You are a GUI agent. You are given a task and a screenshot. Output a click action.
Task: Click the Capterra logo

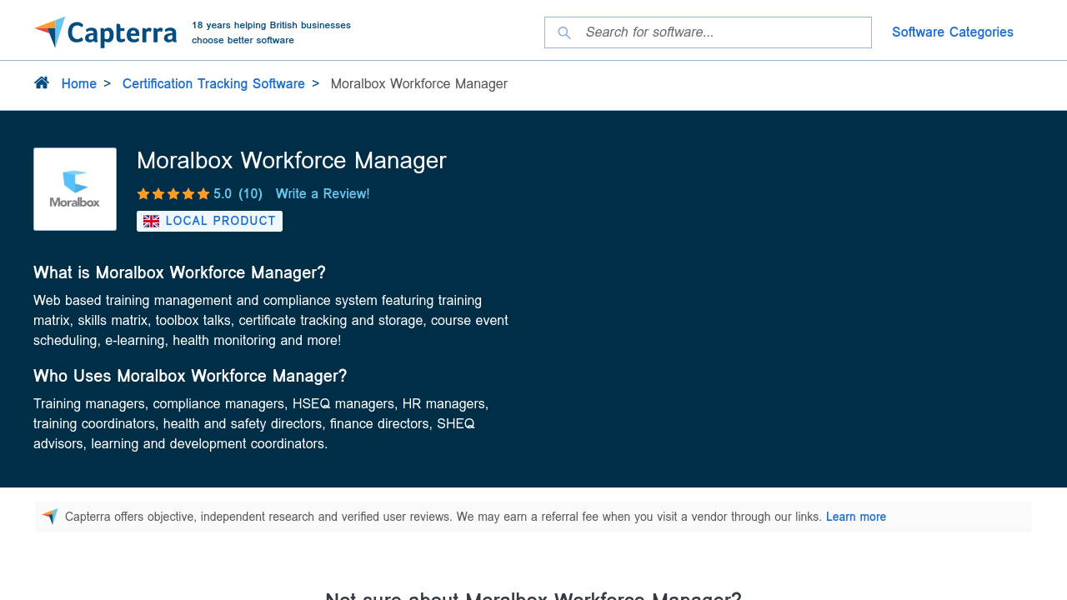[x=106, y=32]
